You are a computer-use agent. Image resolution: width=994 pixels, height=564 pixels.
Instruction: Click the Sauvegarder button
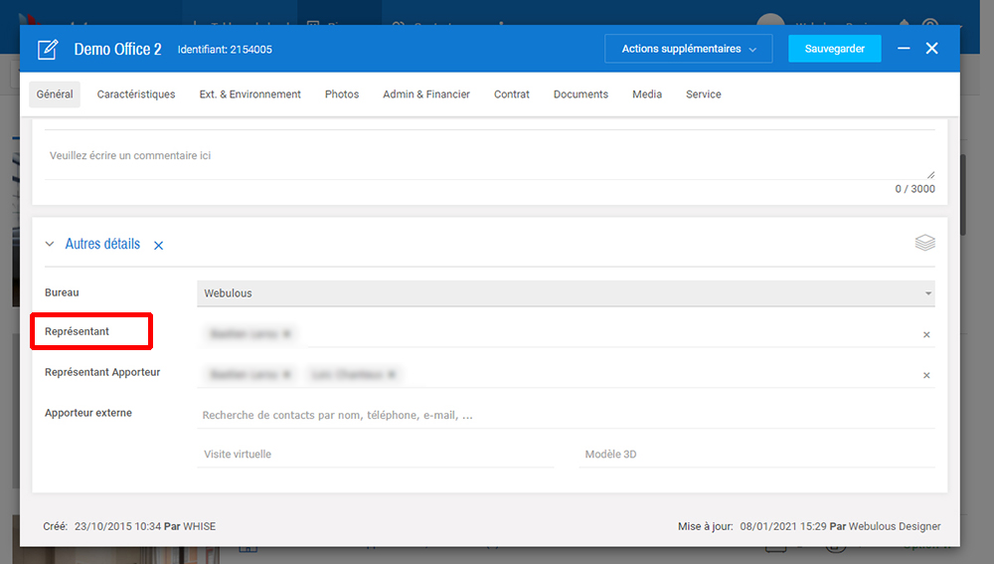click(834, 49)
